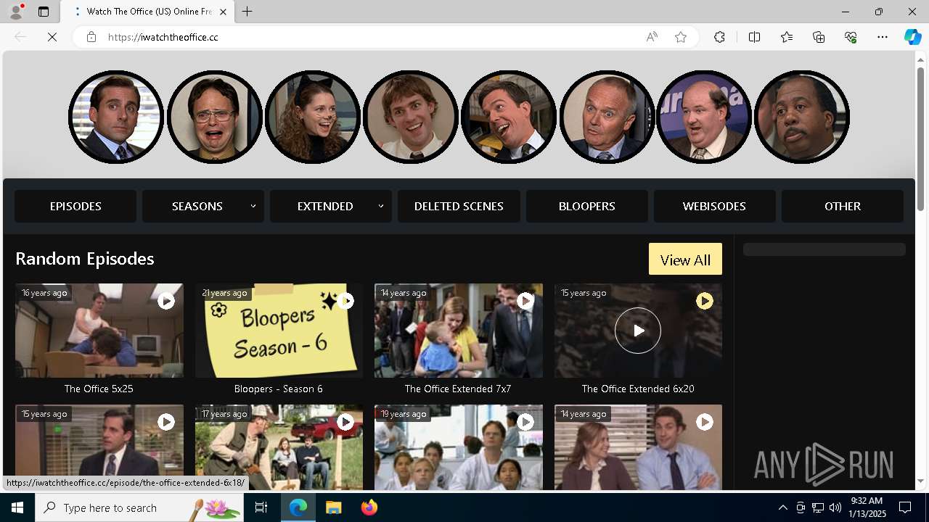The height and width of the screenshot is (522, 929).
Task: Open Favorites list icon
Action: (787, 37)
